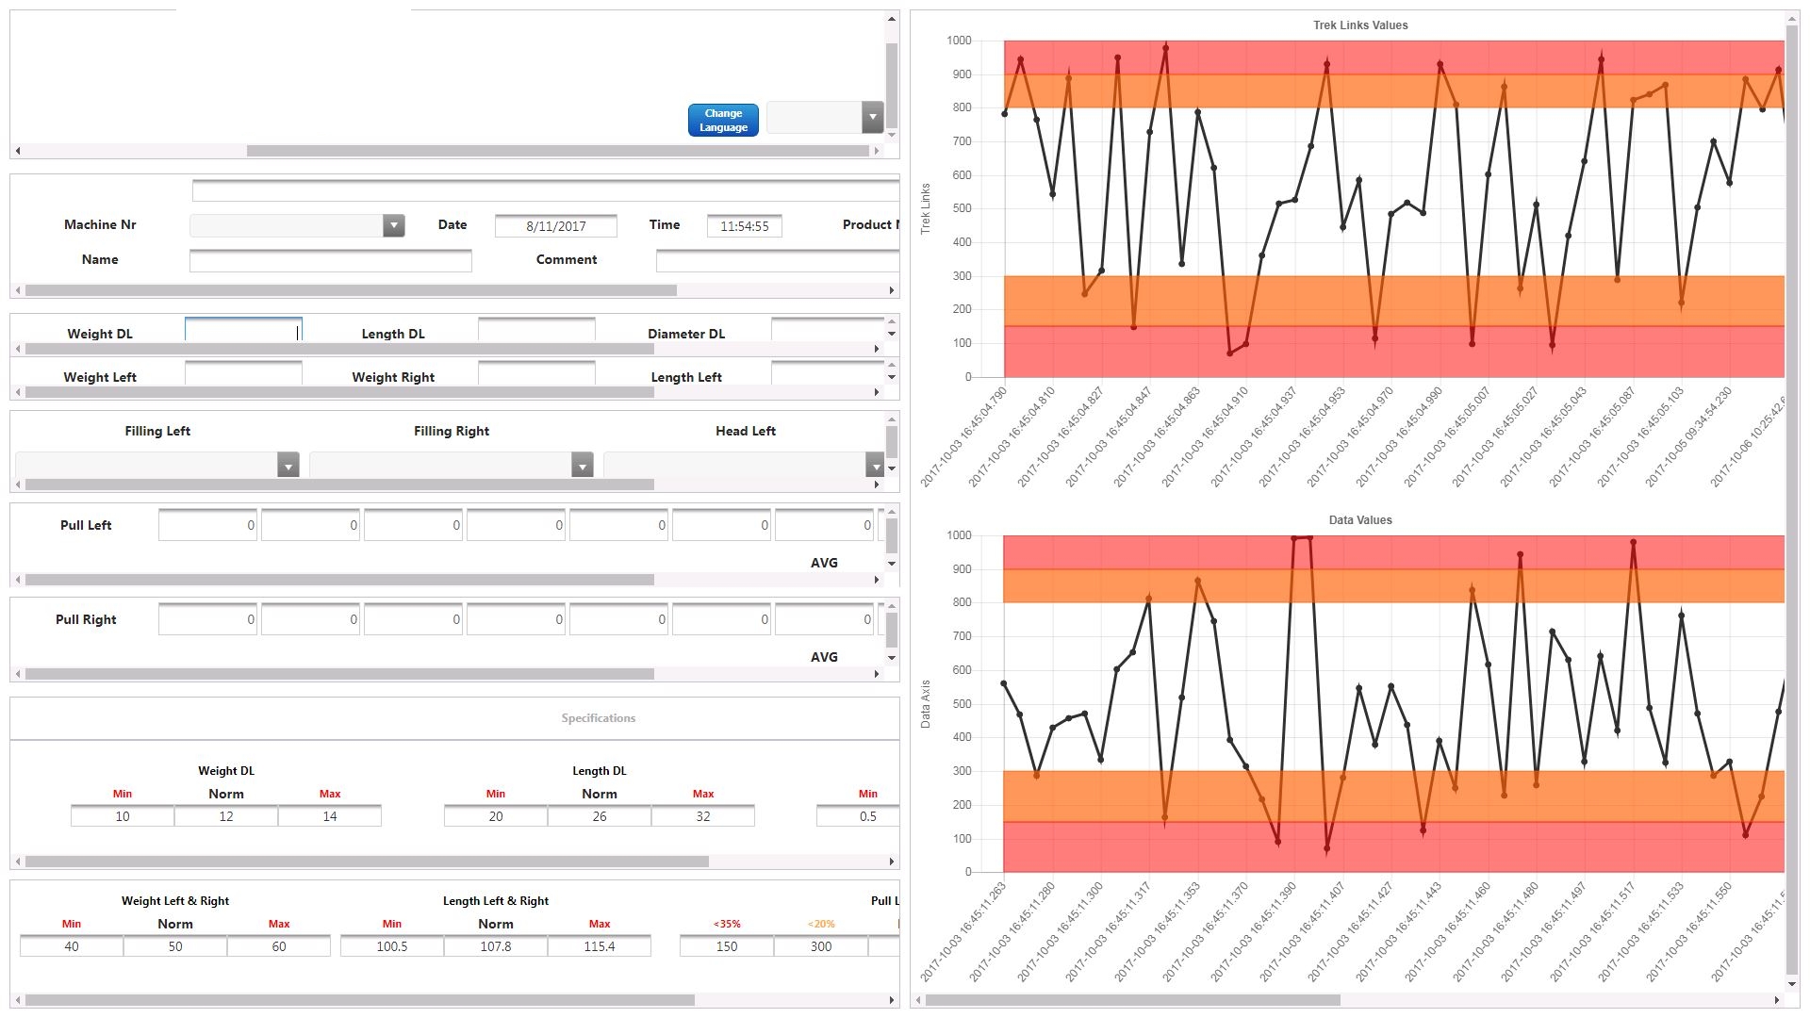Click the Min field showing 0.5
This screenshot has height=1018, width=1810.
click(859, 816)
